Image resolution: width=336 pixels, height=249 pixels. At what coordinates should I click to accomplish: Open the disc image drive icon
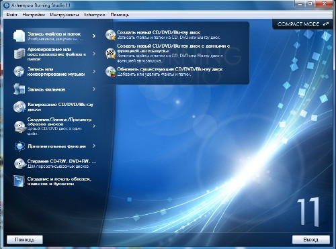[x=19, y=126]
